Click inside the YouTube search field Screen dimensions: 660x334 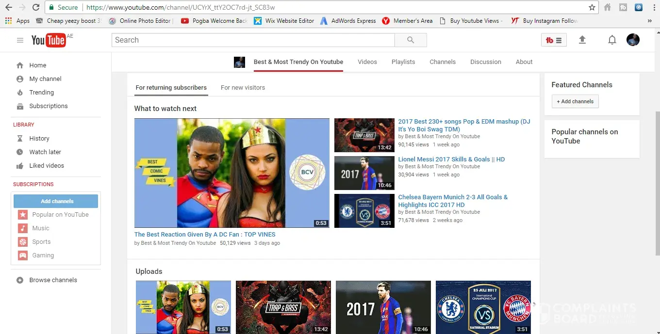pos(252,40)
